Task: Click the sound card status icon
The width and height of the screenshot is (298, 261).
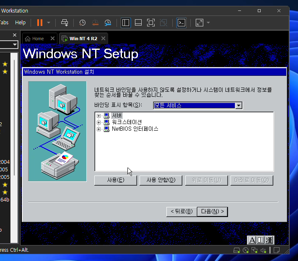Action: point(263,251)
